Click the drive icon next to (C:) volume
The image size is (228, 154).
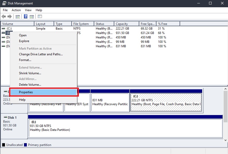tap(3, 29)
